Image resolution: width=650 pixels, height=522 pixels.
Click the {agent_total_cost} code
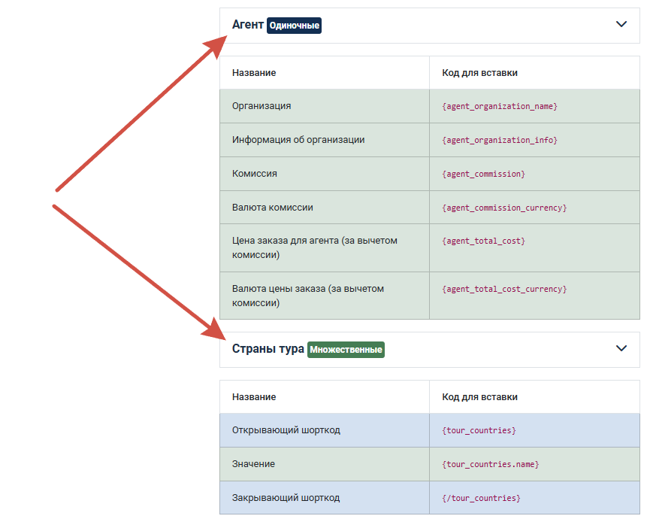tap(483, 241)
